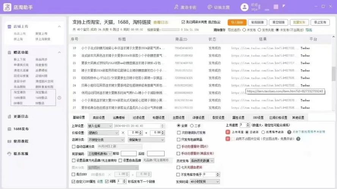Open the 发货时间 48小时发货 dropdown
This screenshot has height=189, width=337.
pyautogui.click(x=205, y=181)
